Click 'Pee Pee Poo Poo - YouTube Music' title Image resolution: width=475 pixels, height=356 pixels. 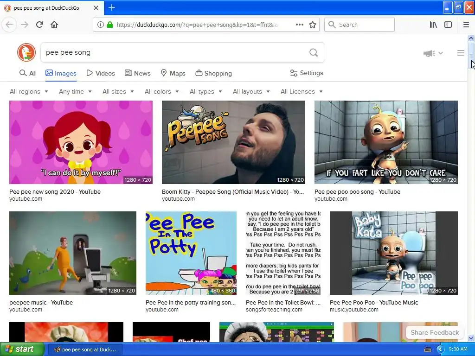(374, 302)
